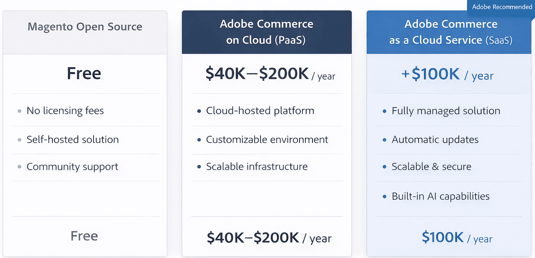Select the Scalable & secure feature row

point(431,166)
